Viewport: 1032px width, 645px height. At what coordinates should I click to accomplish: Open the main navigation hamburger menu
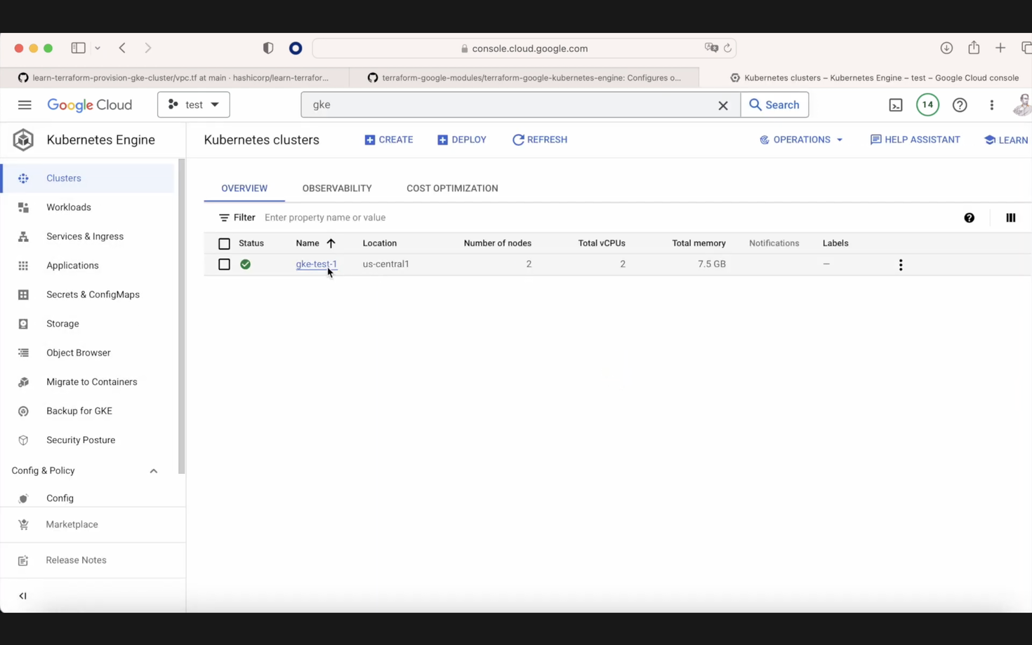25,105
